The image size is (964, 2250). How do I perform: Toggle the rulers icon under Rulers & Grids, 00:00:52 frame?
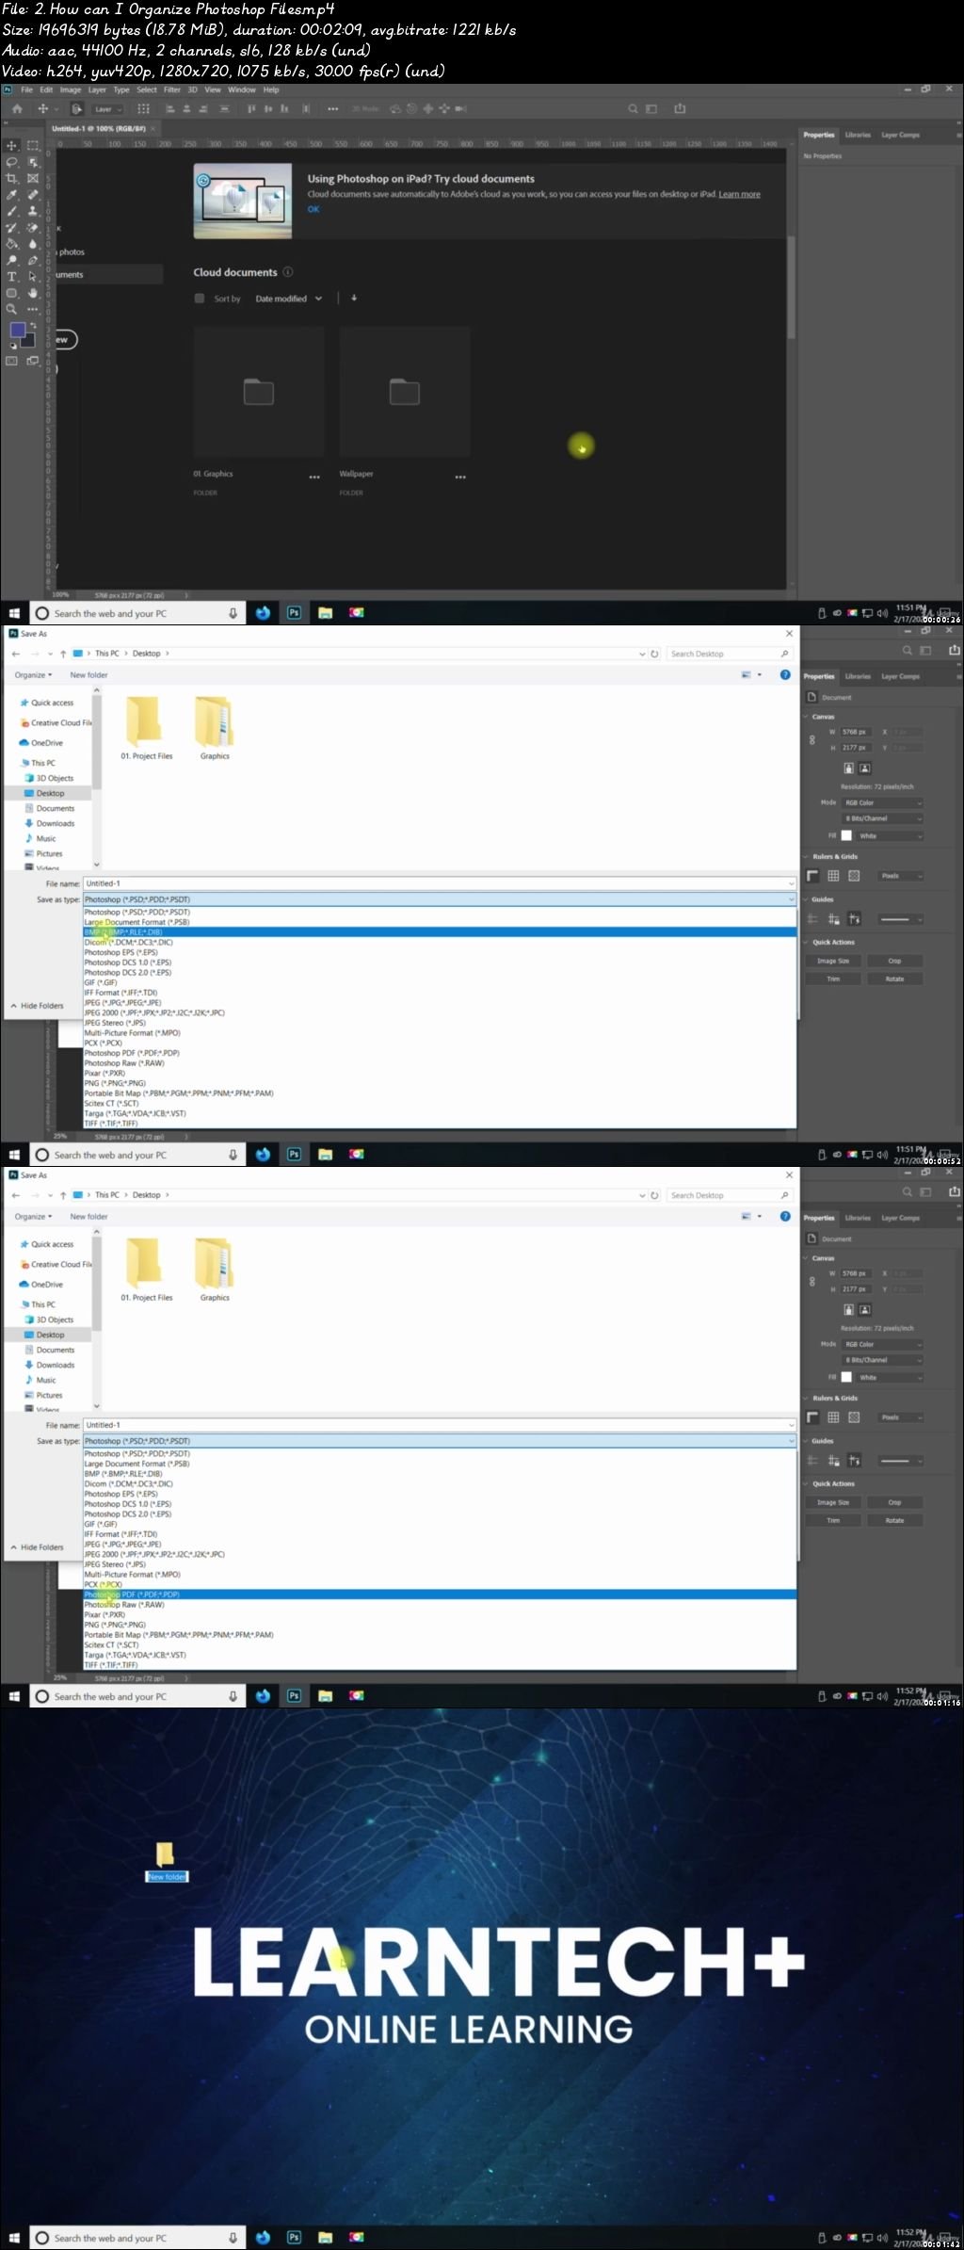[812, 876]
